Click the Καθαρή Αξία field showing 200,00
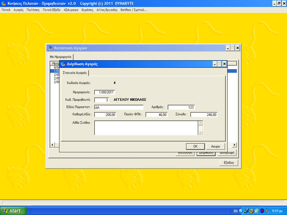Viewport: 287px width, 215px height. 105,115
